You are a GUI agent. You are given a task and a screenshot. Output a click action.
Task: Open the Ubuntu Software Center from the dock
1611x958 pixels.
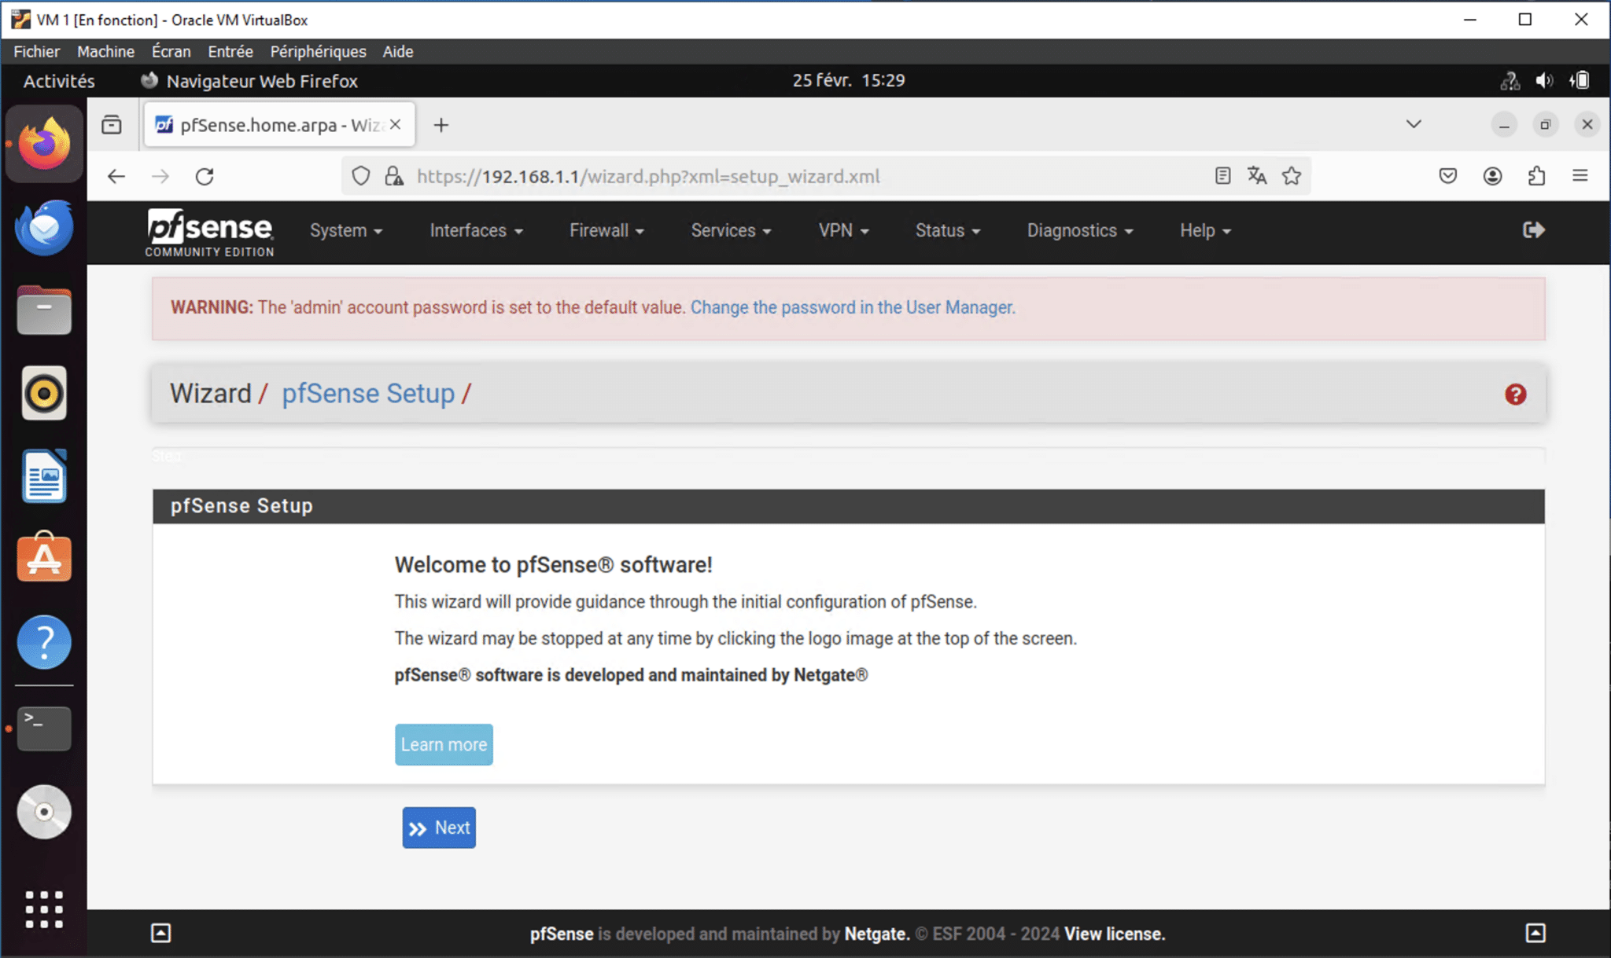[44, 558]
